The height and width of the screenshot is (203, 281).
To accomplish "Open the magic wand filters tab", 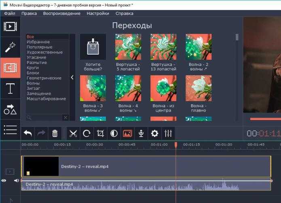I will point(10,47).
